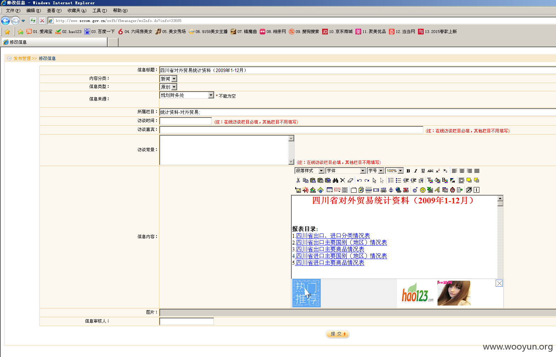Click the 信息审核人 input field
Screen dimensions: 556x357
[x=187, y=322]
